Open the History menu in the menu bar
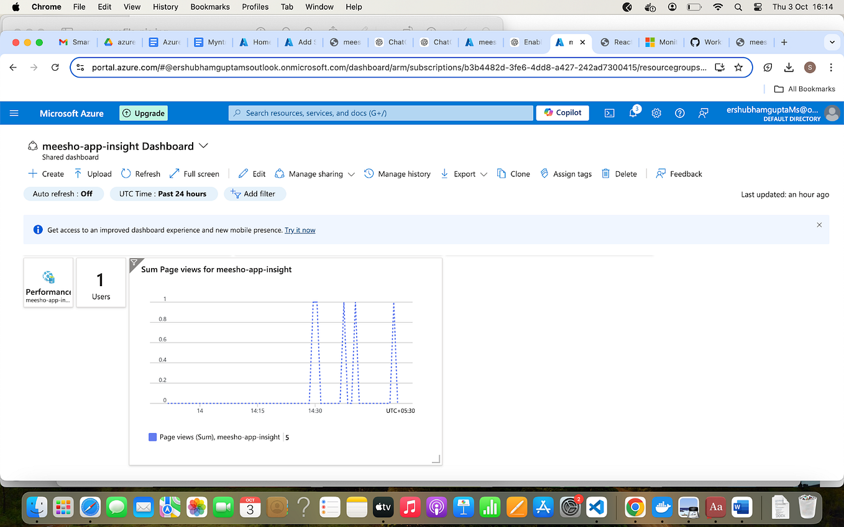The width and height of the screenshot is (844, 527). (165, 7)
